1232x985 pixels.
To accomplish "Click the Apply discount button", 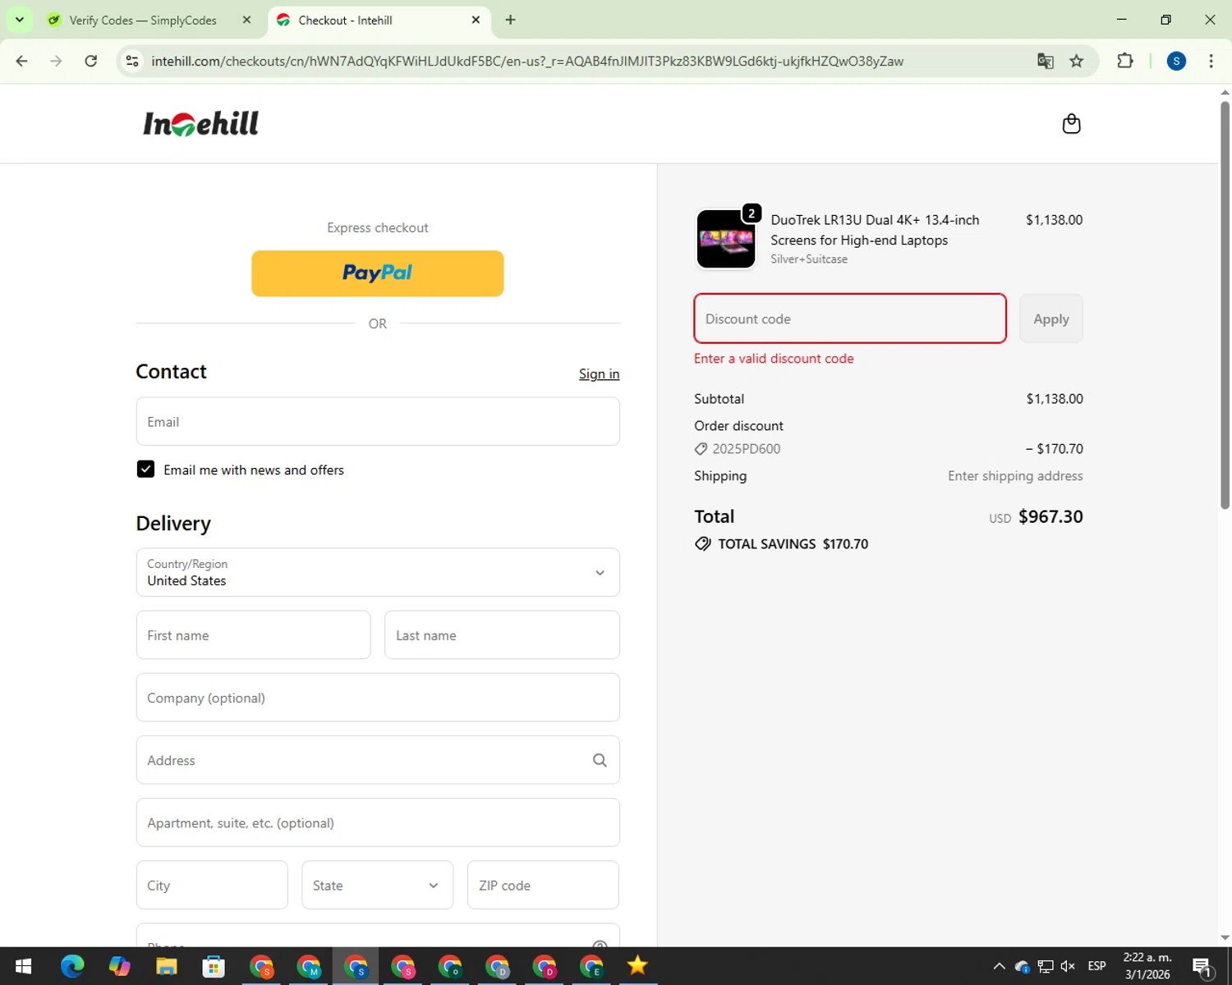I will (x=1051, y=318).
